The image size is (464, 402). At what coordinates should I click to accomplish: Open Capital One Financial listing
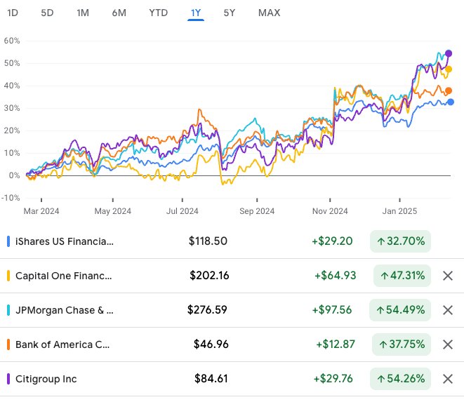click(x=64, y=276)
